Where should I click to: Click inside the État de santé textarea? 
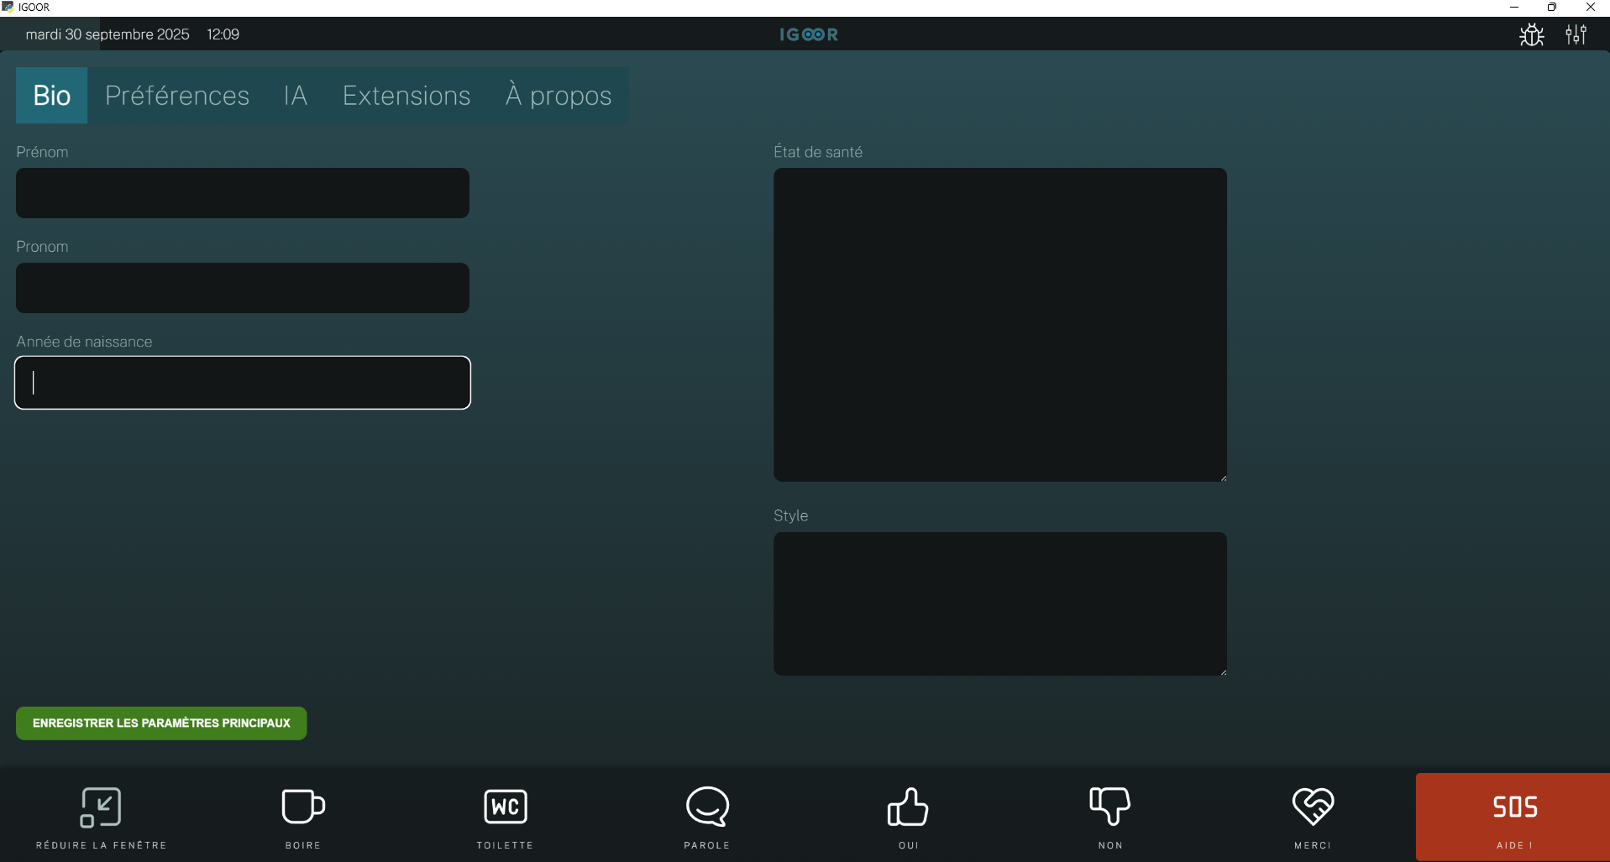[x=1000, y=325]
